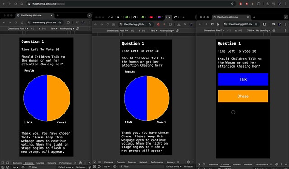
Task: Edit width 412 field in left window
Action: [x=33, y=29]
